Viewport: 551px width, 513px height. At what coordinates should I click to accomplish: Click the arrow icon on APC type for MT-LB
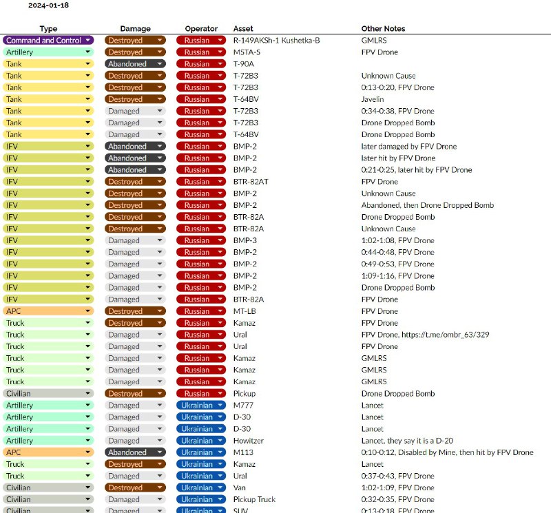(x=88, y=311)
